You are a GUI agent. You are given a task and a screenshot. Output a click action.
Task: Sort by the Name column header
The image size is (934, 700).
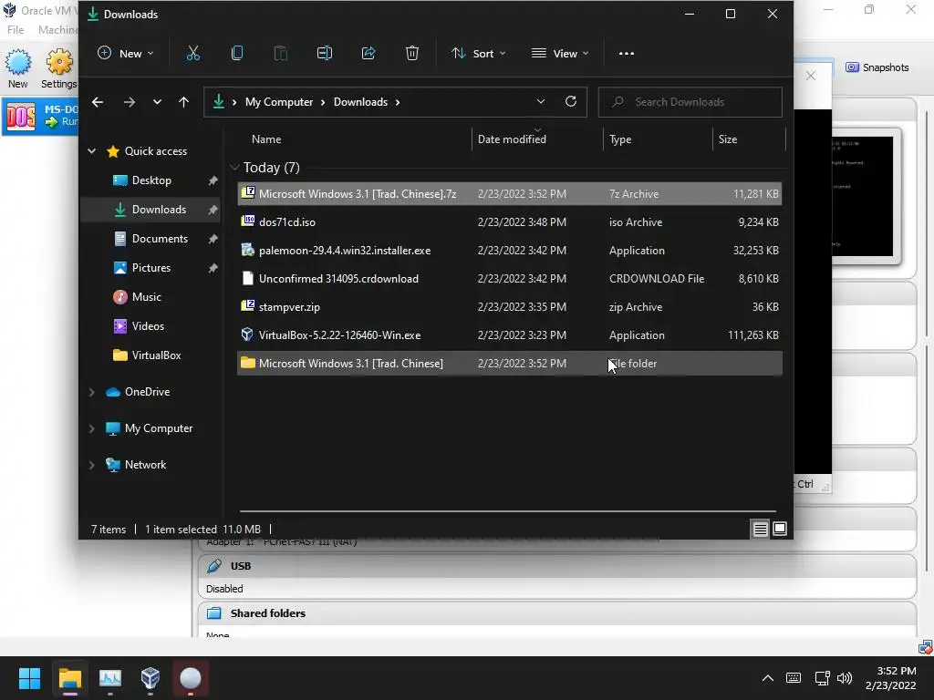pyautogui.click(x=266, y=139)
